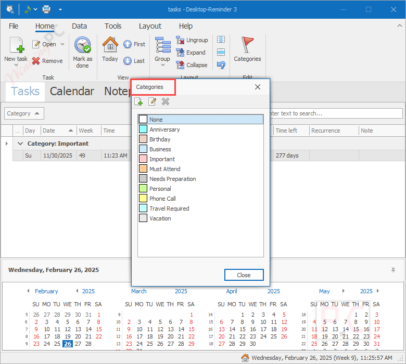Screen dimensions: 406x364
Task: Delete category gray X icon
Action: click(166, 101)
